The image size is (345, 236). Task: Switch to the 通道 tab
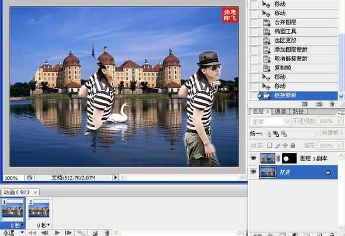coord(281,112)
